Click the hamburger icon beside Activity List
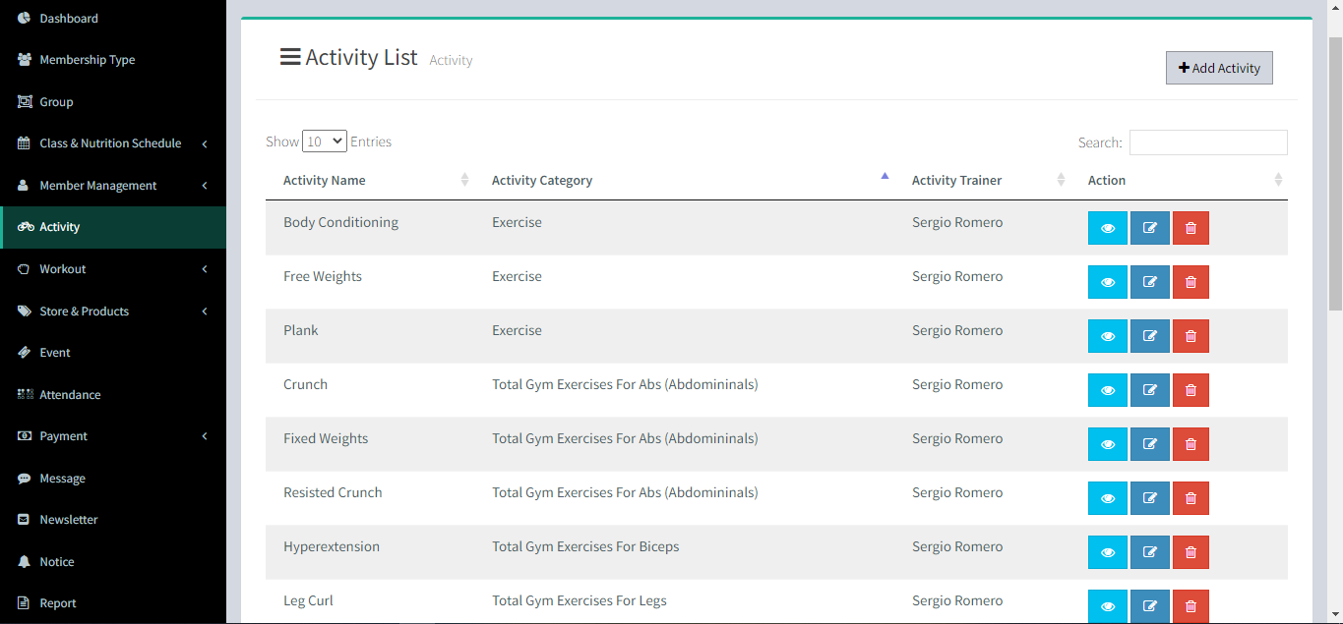Image resolution: width=1343 pixels, height=624 pixels. click(290, 57)
